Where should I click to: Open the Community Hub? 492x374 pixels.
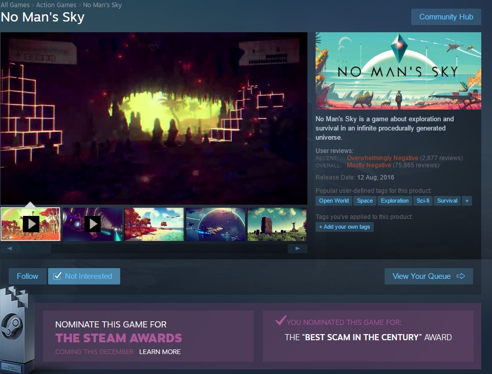coord(446,17)
